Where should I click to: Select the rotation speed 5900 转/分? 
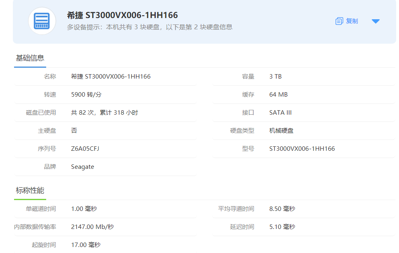tap(86, 95)
